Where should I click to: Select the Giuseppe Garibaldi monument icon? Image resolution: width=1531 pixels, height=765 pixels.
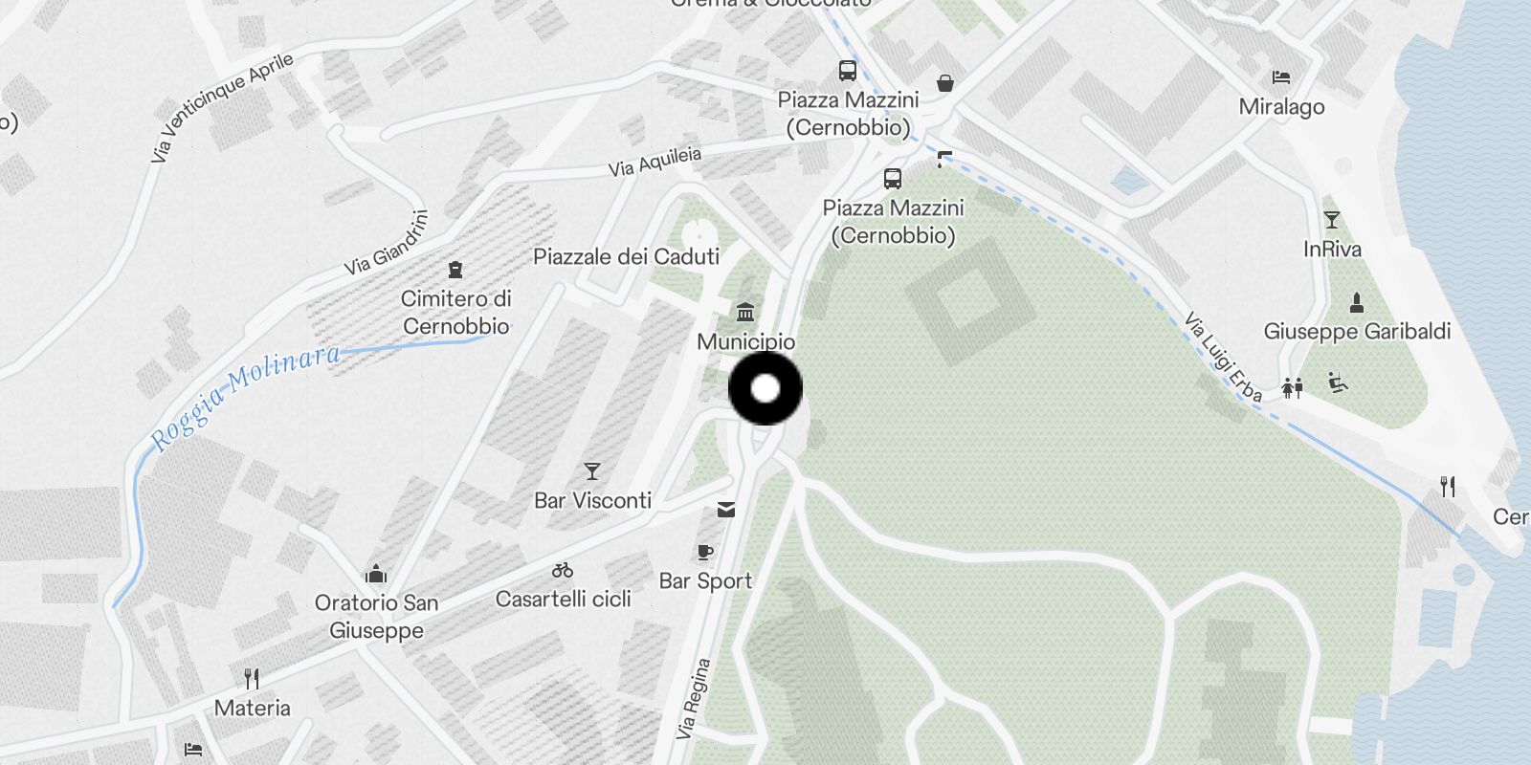coord(1356,303)
